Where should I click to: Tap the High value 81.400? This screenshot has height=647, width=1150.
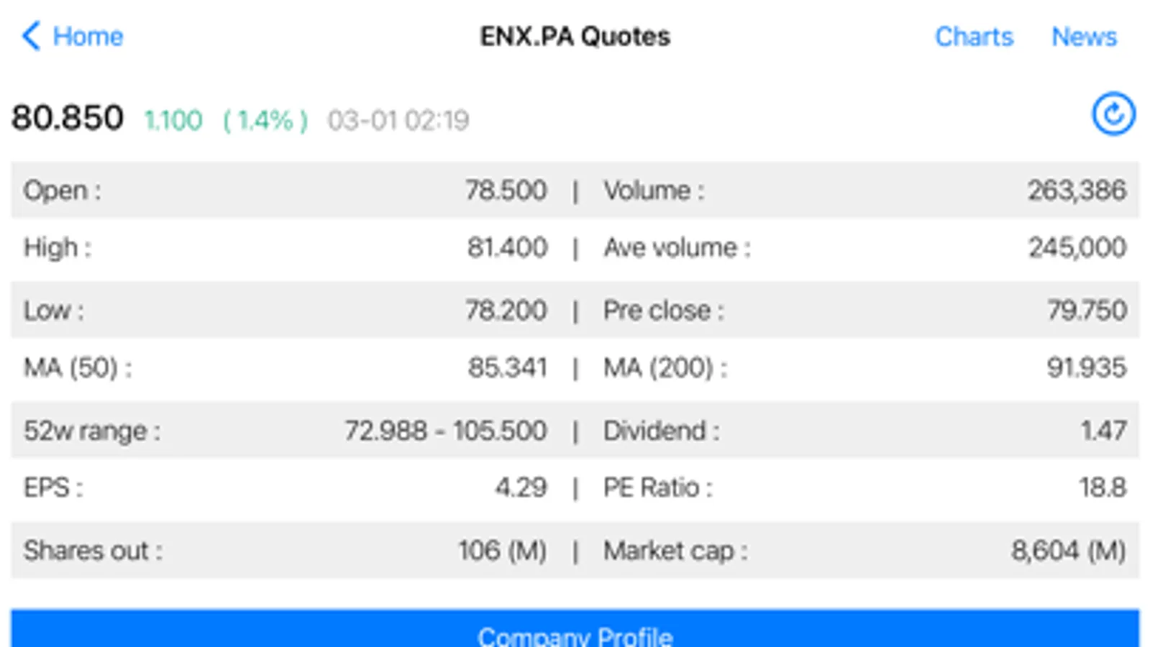tap(507, 247)
